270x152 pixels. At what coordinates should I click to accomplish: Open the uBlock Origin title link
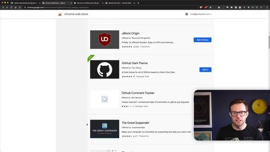[130, 33]
